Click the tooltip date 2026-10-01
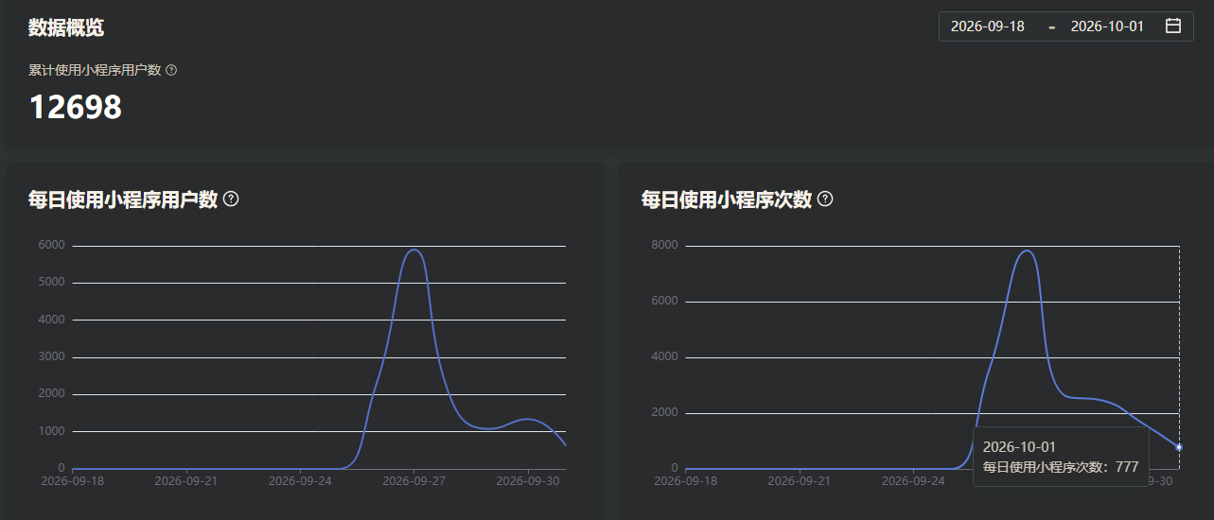Viewport: 1214px width, 520px height. click(1019, 446)
